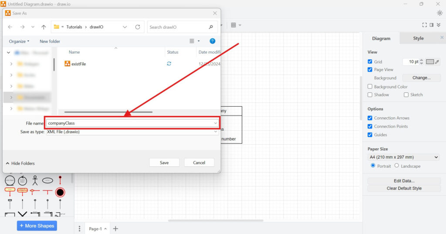Go up one folder with the up arrow

(44, 27)
